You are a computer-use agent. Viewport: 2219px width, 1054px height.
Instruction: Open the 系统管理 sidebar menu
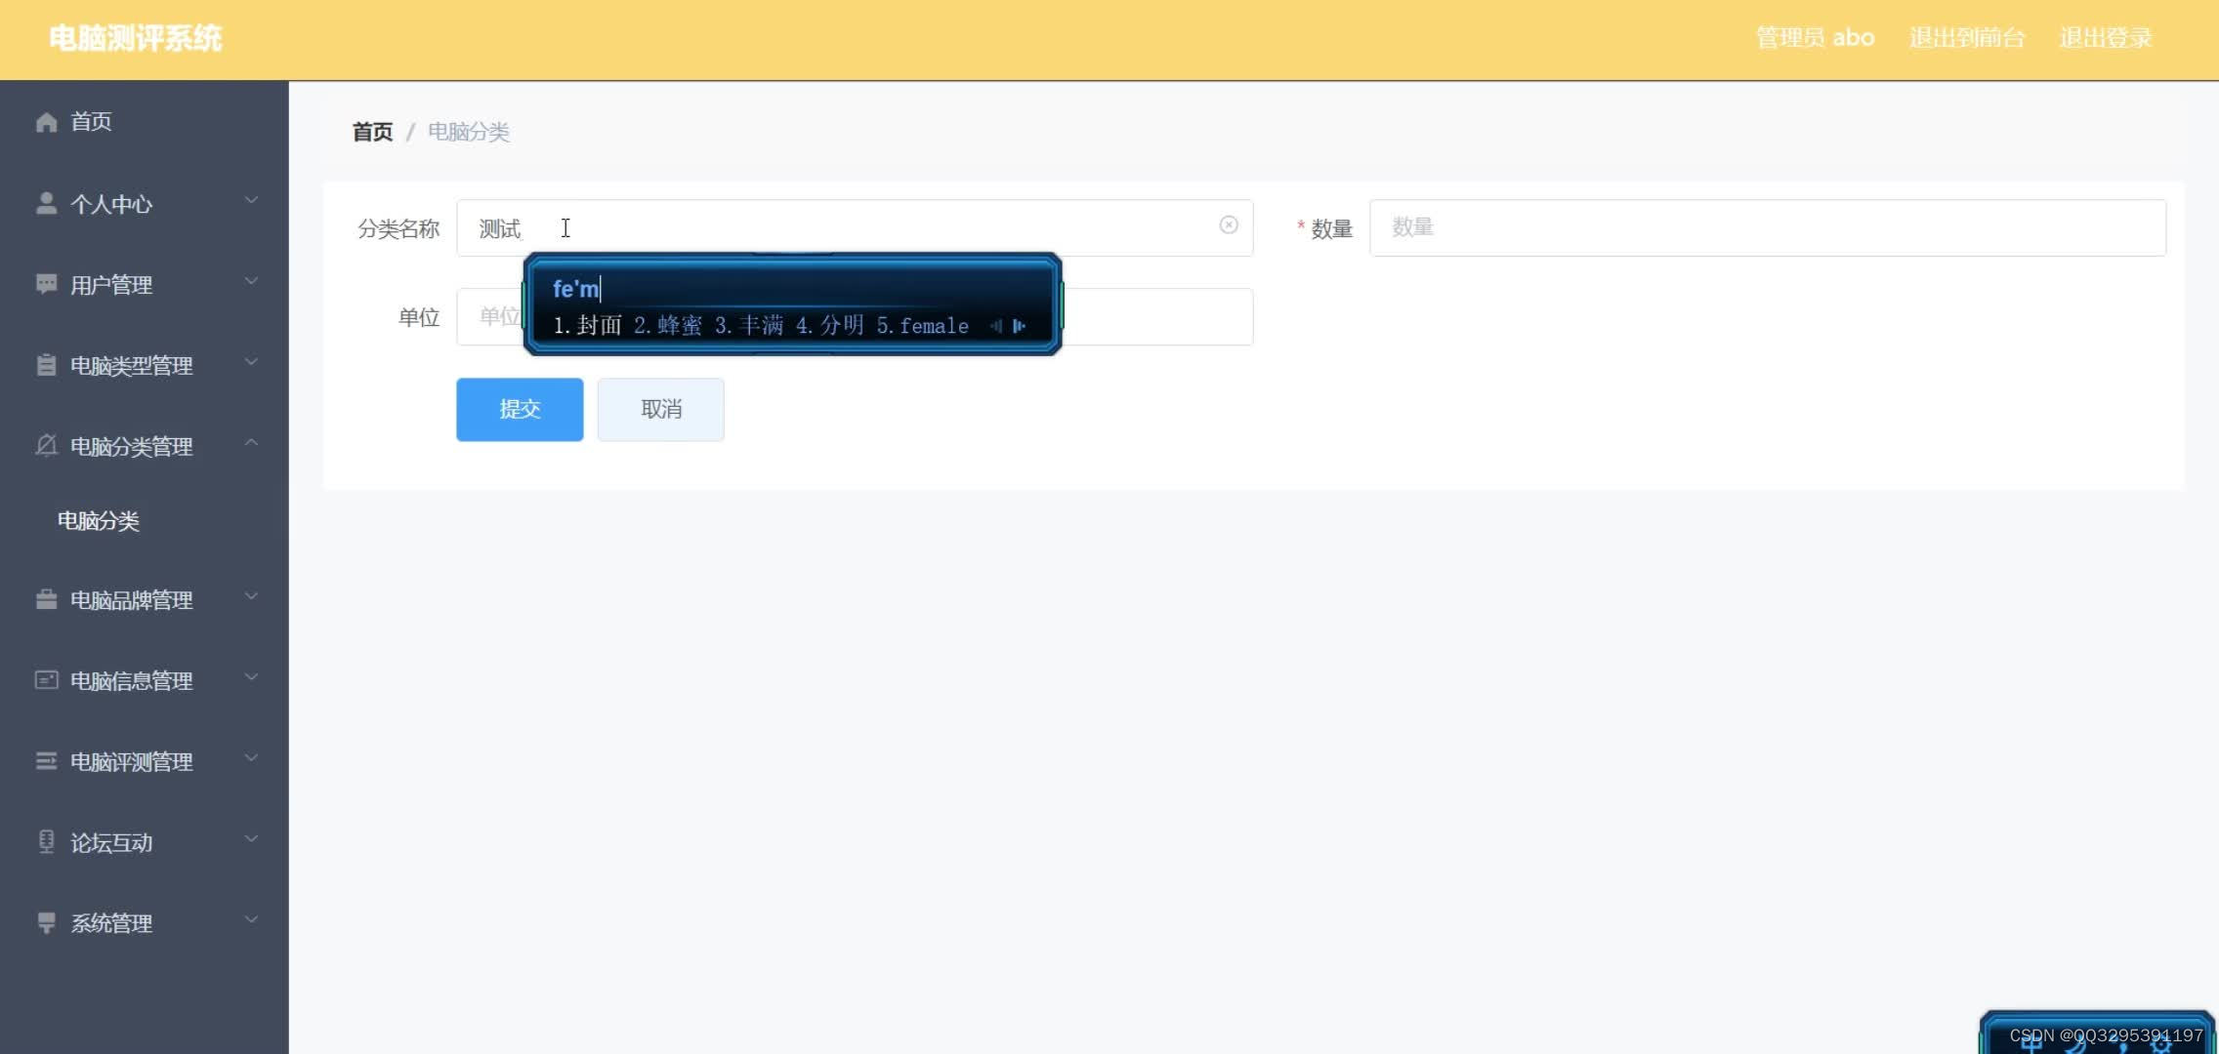click(x=144, y=923)
